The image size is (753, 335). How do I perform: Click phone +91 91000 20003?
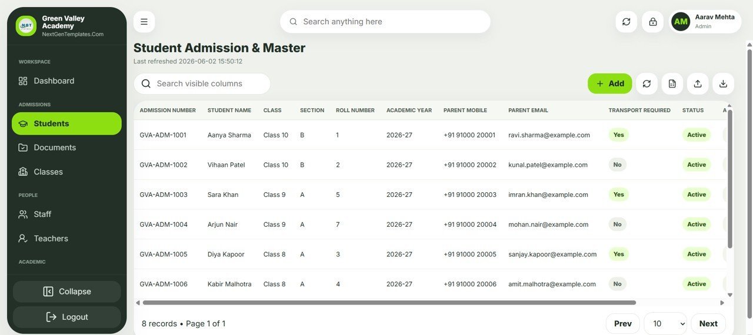click(470, 195)
